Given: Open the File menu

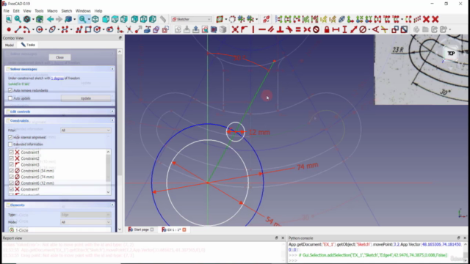Looking at the screenshot, I should coord(6,11).
